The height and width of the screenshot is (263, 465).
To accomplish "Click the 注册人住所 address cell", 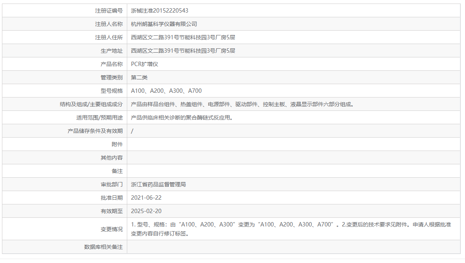I will [x=181, y=37].
